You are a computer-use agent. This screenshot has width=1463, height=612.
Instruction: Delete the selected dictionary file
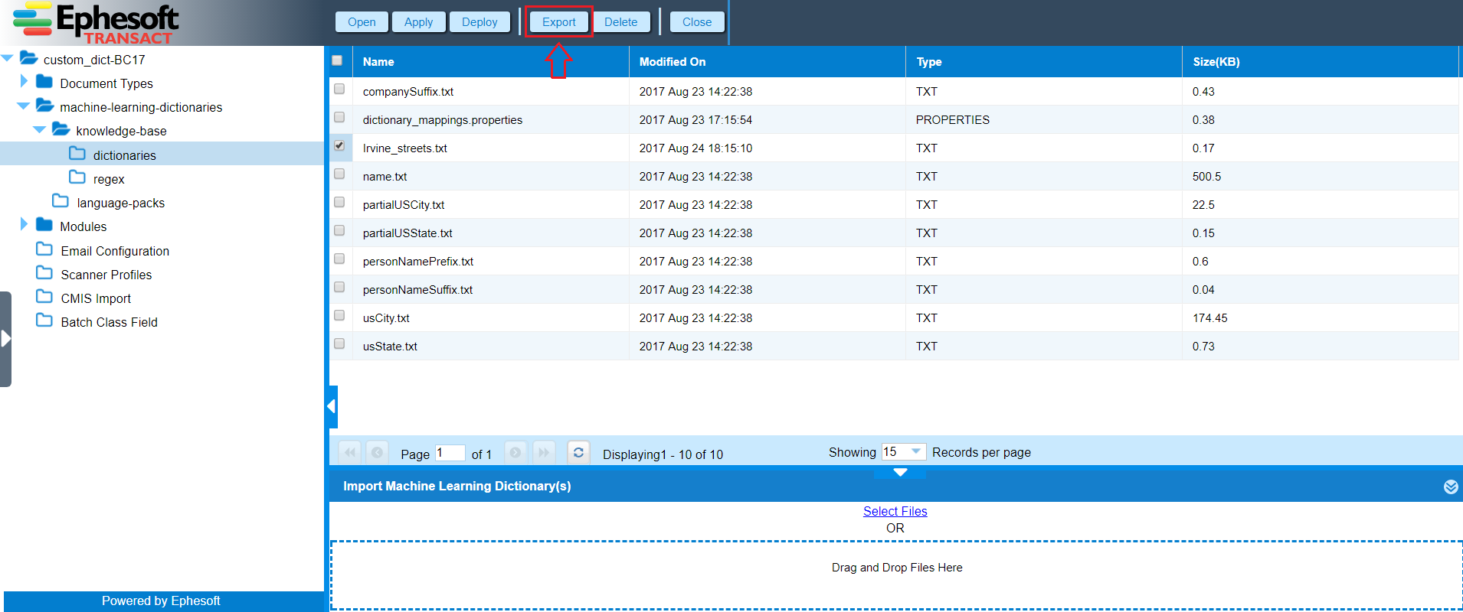click(620, 22)
